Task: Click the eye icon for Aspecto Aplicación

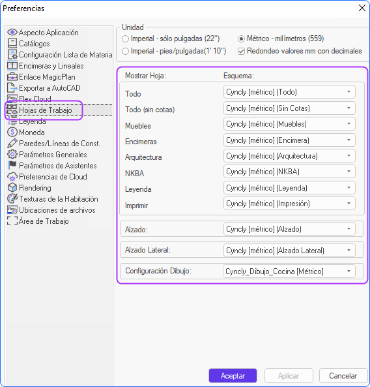Action: (x=12, y=33)
